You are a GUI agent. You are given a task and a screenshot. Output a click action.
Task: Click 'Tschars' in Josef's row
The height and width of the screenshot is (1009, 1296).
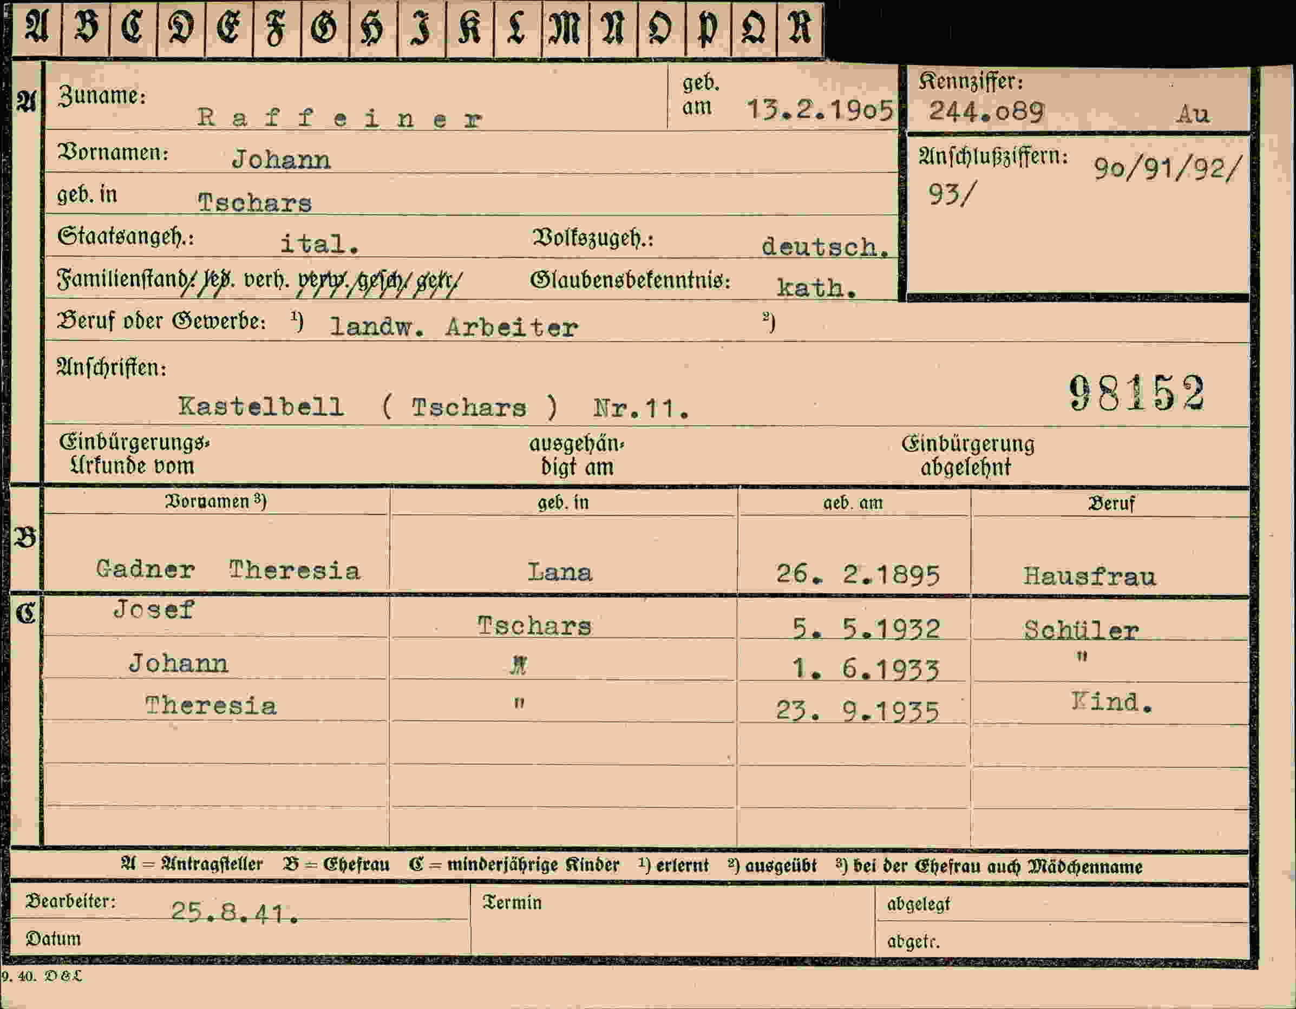[535, 626]
